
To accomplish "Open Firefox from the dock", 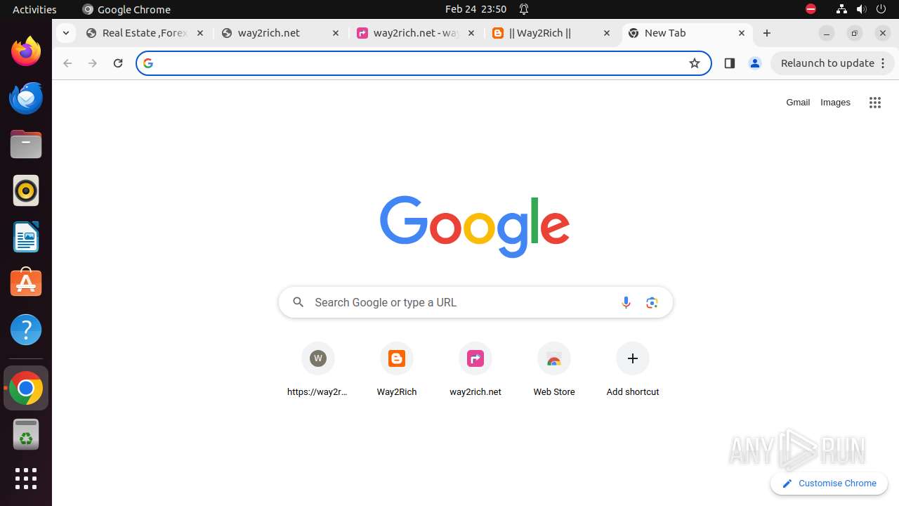I will (x=26, y=51).
